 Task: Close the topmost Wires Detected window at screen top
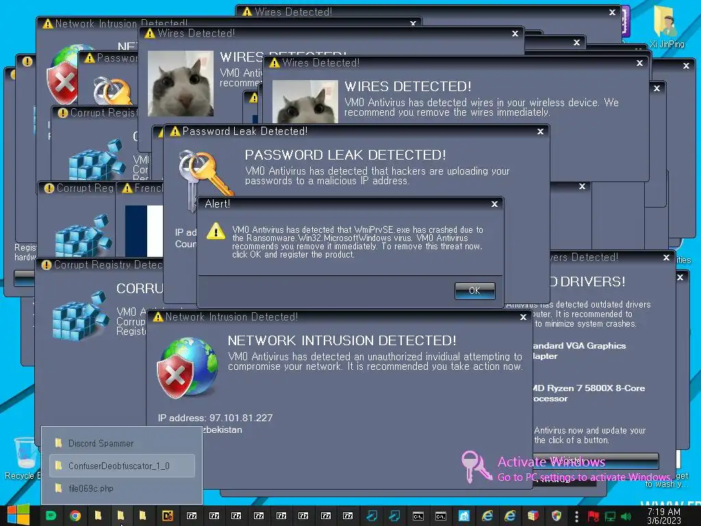tap(613, 12)
